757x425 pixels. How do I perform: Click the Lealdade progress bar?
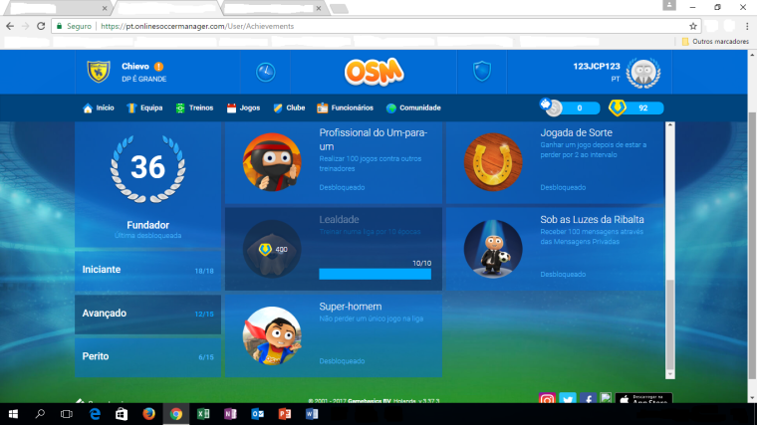(x=376, y=274)
